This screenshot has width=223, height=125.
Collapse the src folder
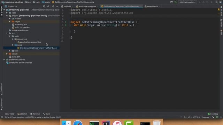click(x=7, y=33)
